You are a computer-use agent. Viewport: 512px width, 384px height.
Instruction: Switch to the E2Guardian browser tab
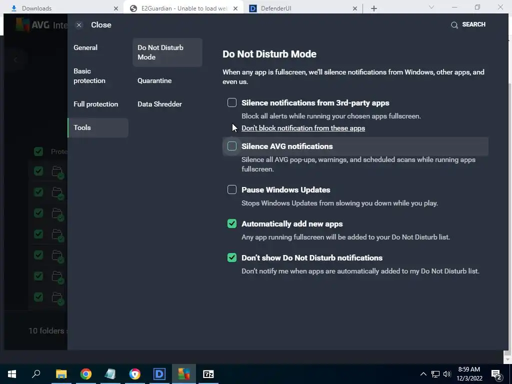pos(184,8)
